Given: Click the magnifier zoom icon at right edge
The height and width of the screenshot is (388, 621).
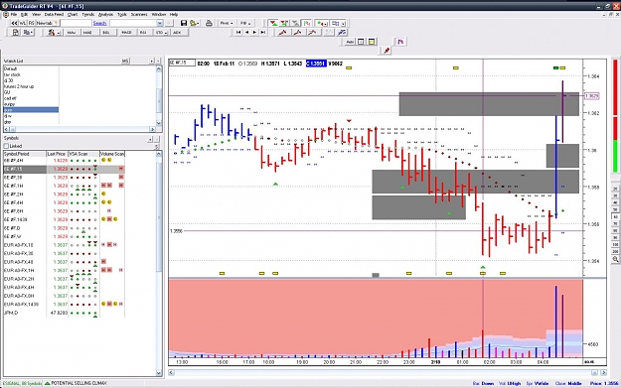Looking at the screenshot, I should pos(615,259).
